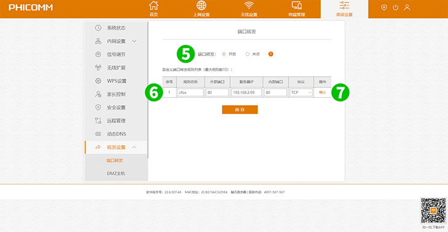Select the advanced settings sliders icon

tap(344, 6)
